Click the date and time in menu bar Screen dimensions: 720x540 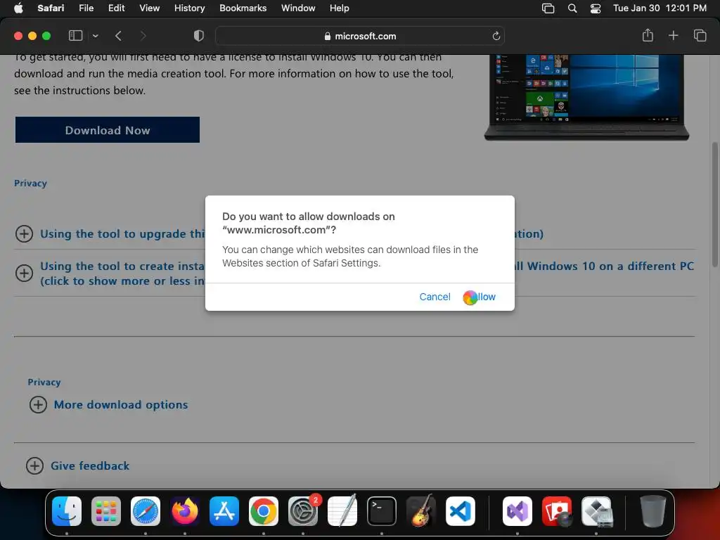pos(660,8)
